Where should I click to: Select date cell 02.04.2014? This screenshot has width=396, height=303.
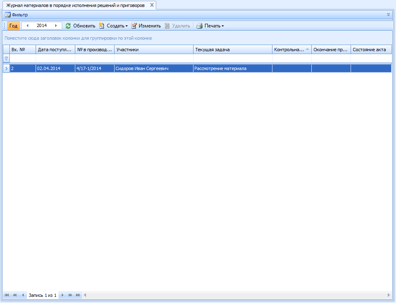click(x=55, y=68)
